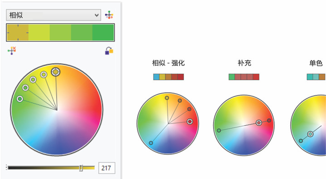
Task: Click the color harmony icon beside dropdown
Action: click(109, 15)
